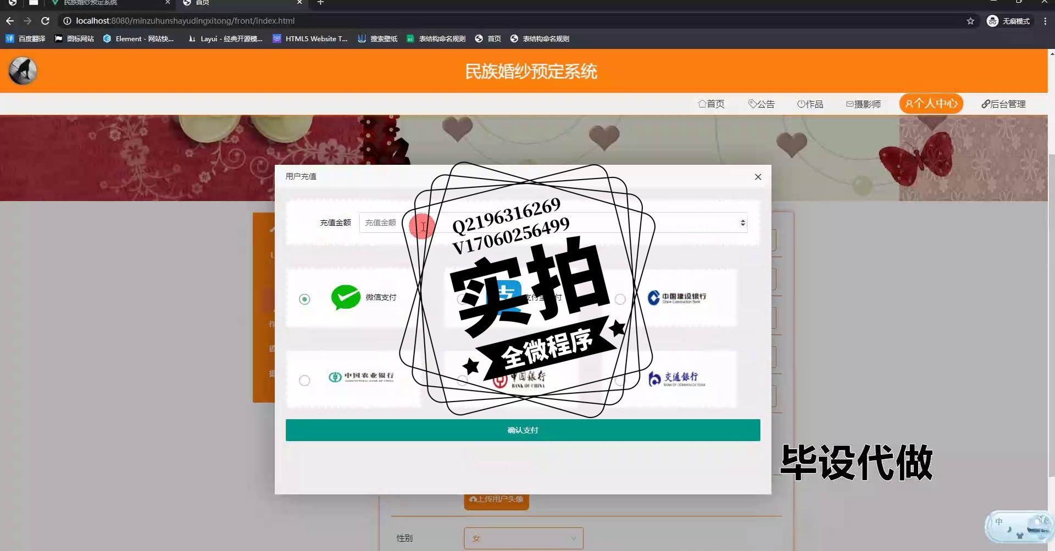The width and height of the screenshot is (1055, 551).
Task: Reload the page with the refresh icon
Action: pos(46,21)
